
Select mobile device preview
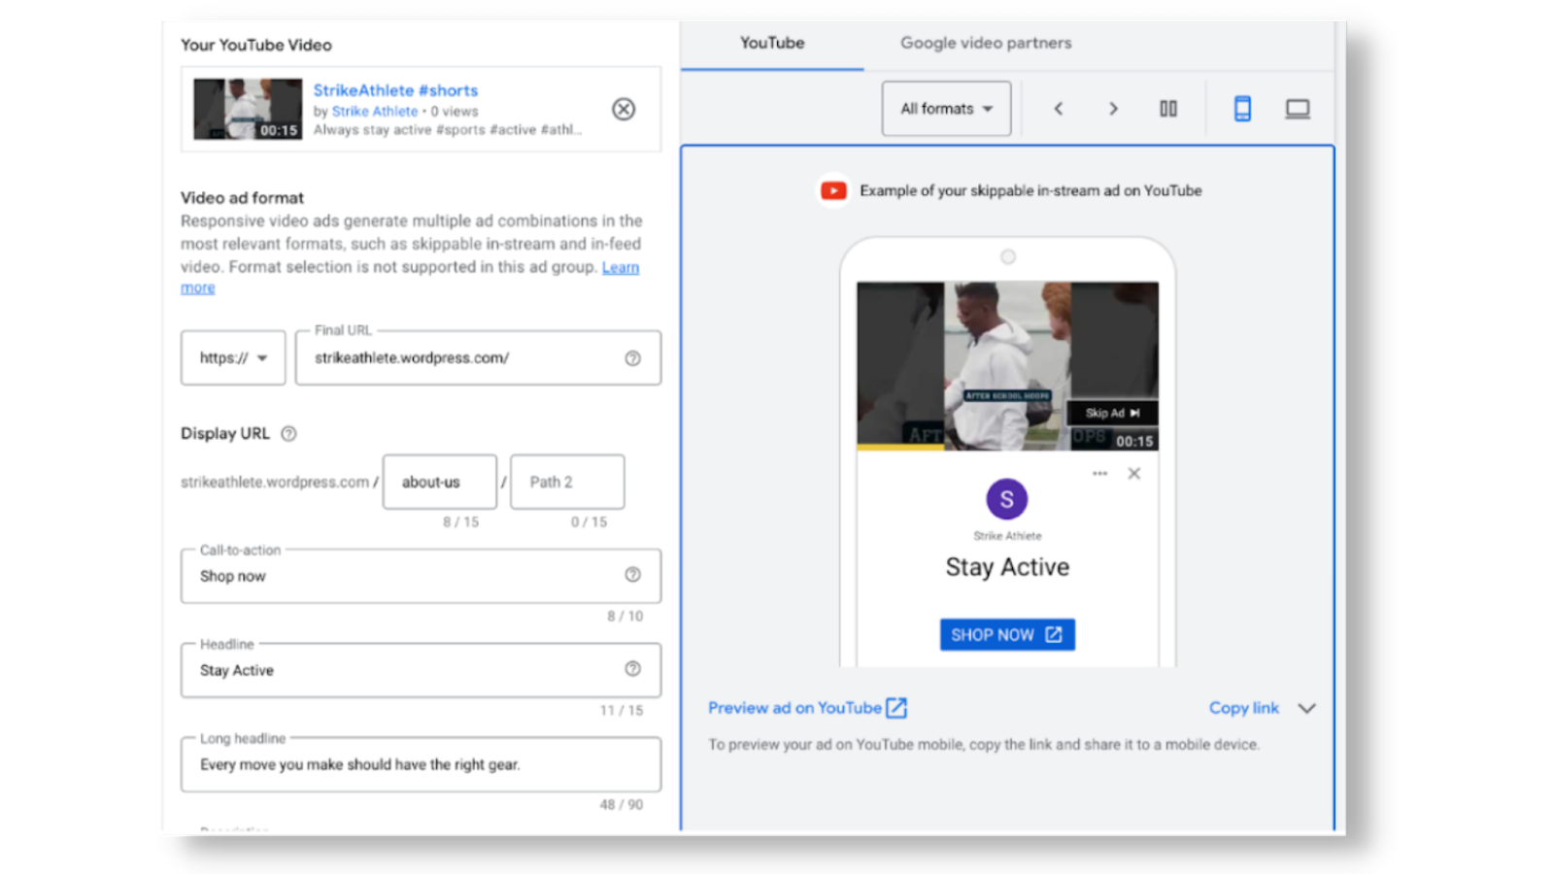[x=1242, y=109]
